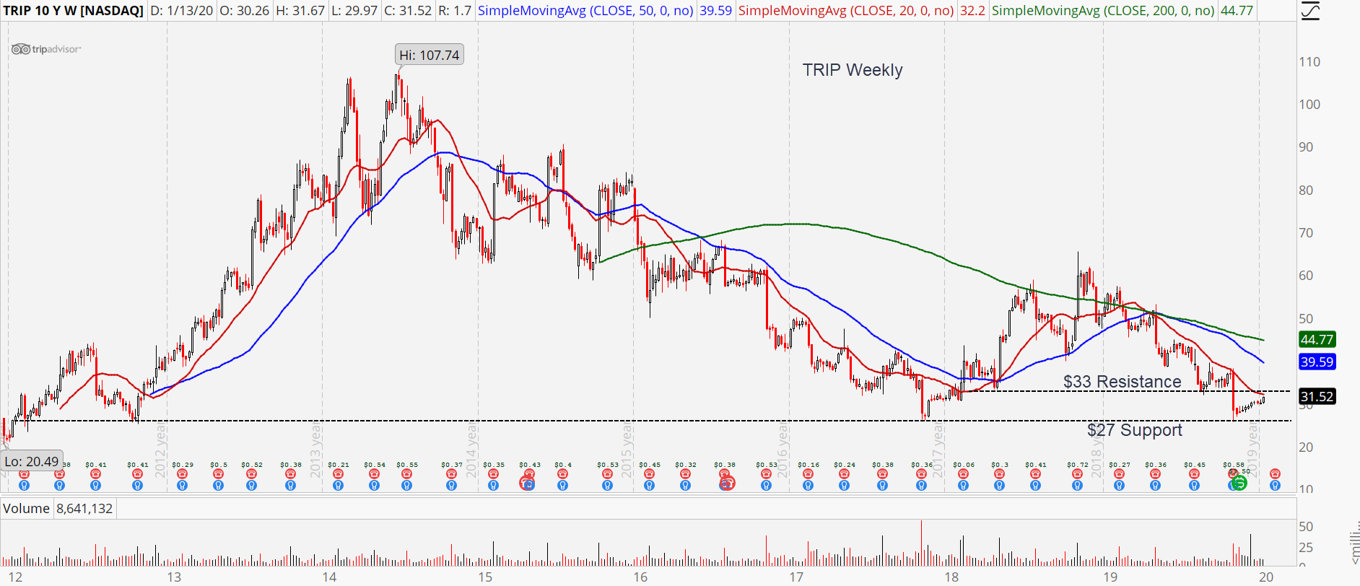
Task: Click the blue lightbulb icon under $0.29
Action: 182,486
